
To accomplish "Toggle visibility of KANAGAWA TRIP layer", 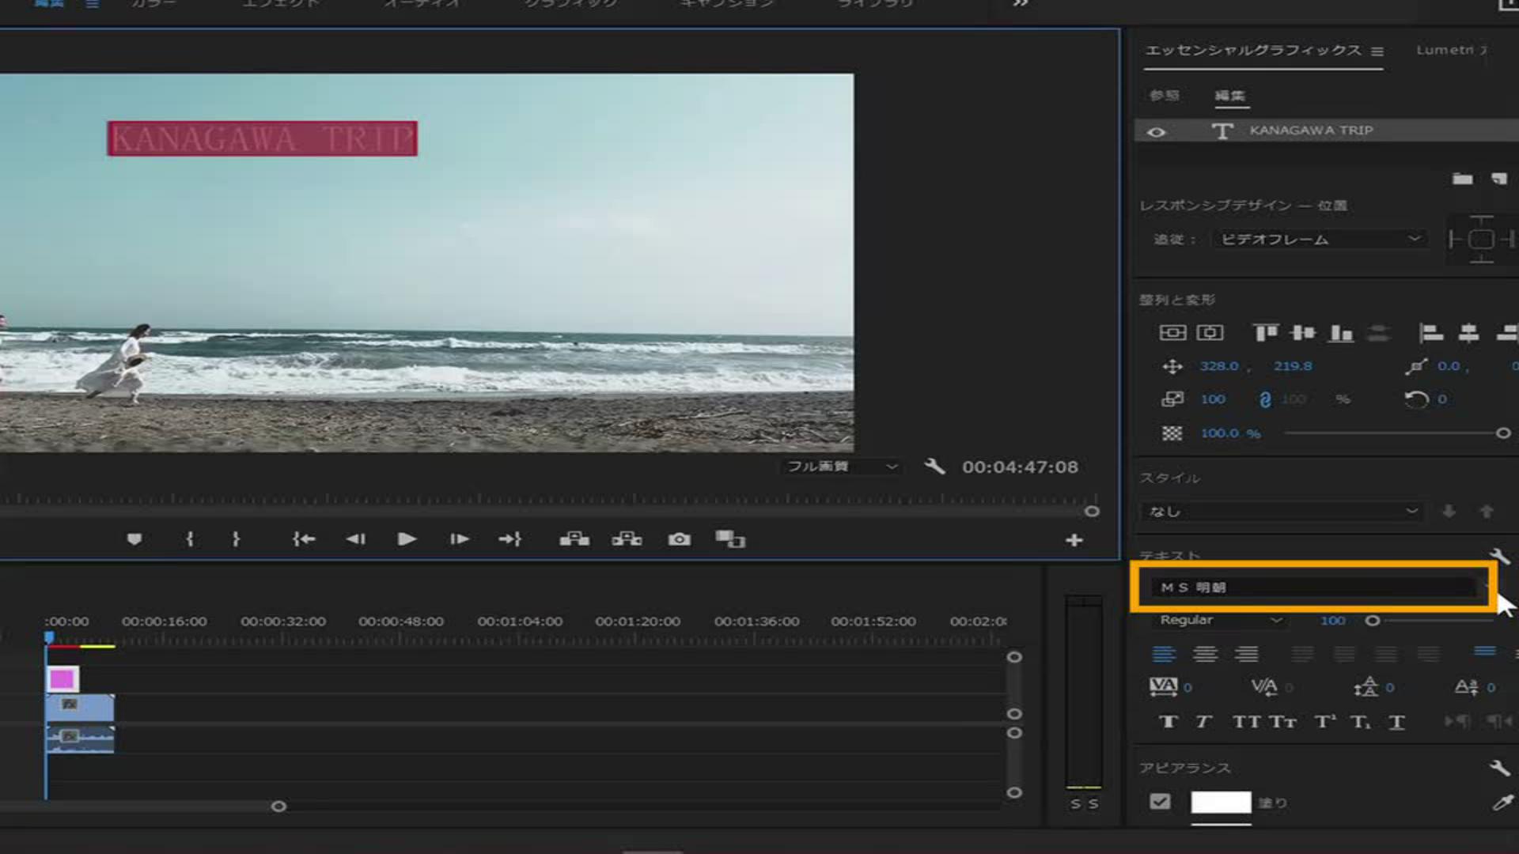I will (1156, 132).
